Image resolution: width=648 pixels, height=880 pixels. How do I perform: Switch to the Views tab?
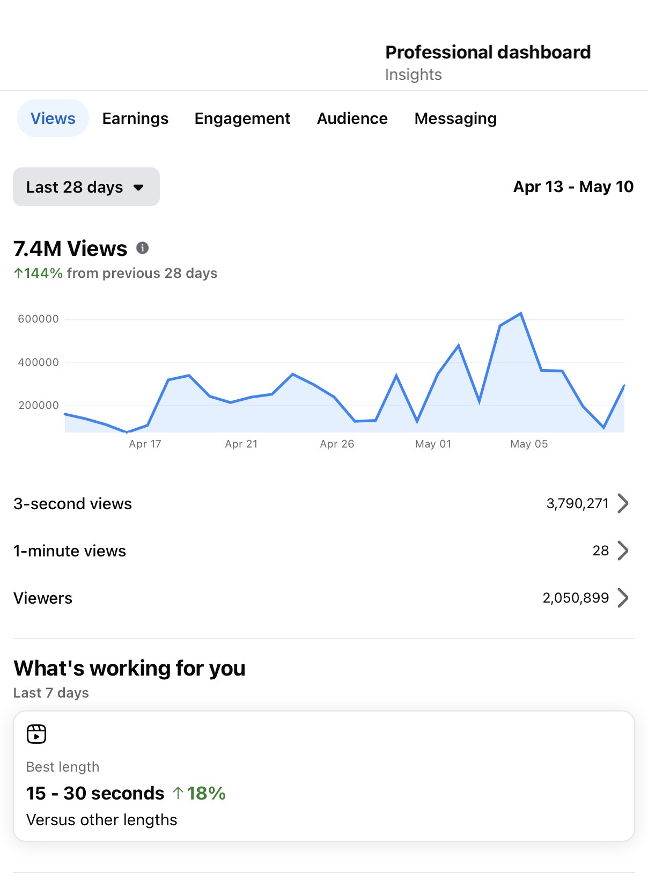click(53, 118)
